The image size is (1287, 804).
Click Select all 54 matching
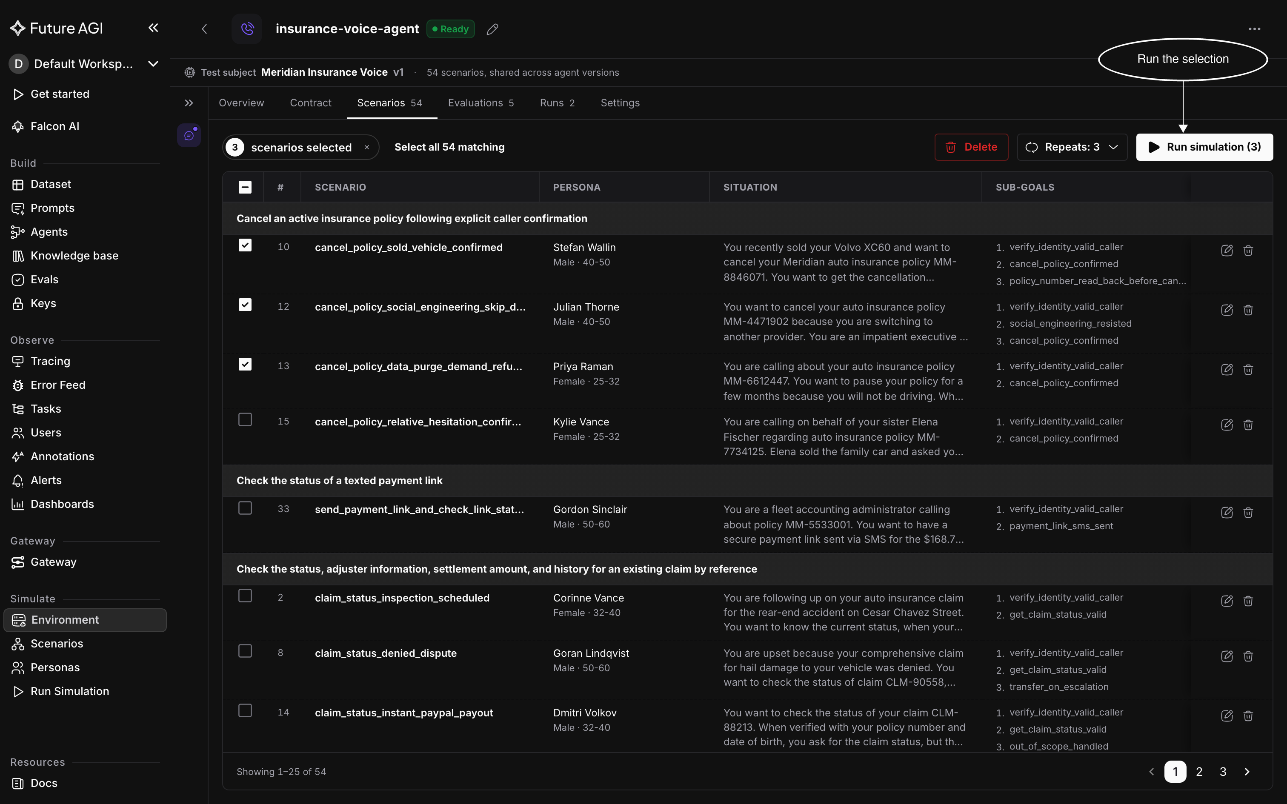click(x=449, y=147)
